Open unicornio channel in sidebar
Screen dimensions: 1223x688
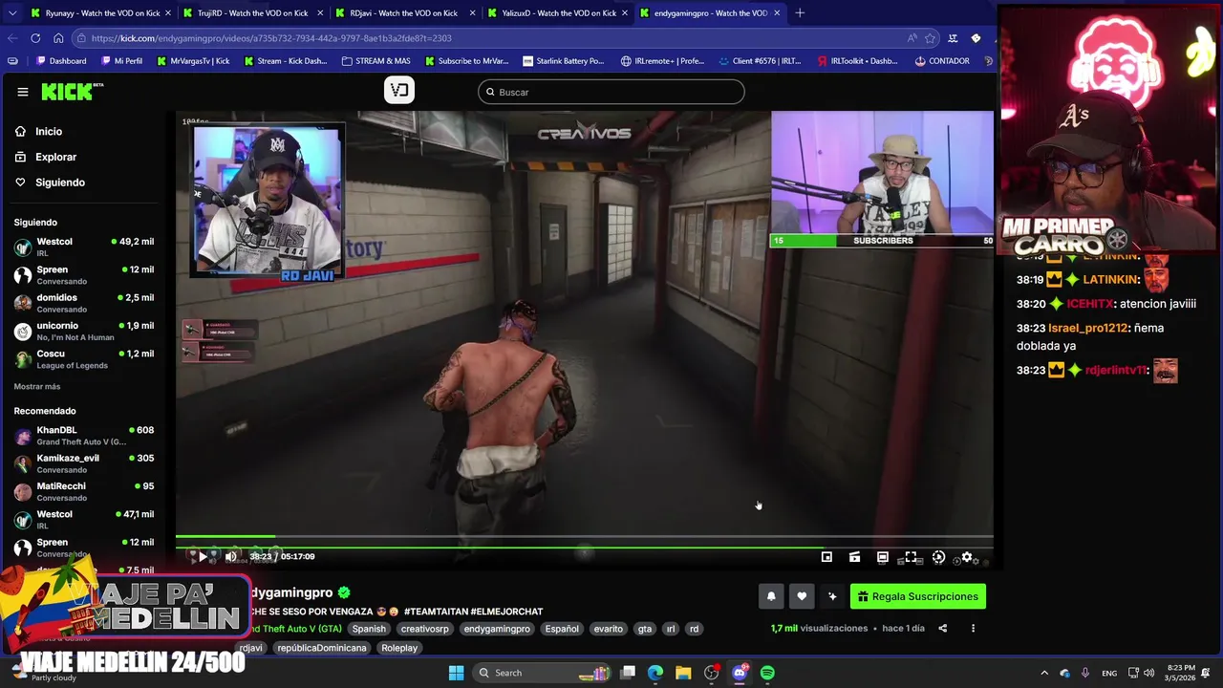(x=84, y=331)
